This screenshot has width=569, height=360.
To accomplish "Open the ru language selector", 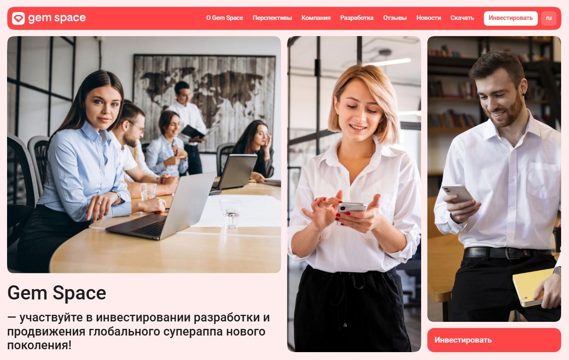I will click(x=549, y=18).
